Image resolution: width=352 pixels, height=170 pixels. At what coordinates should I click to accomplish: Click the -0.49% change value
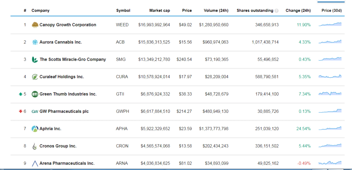click(x=304, y=163)
